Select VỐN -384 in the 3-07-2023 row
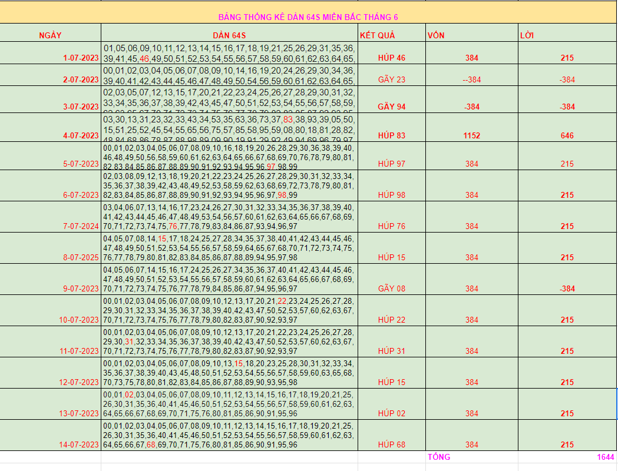Viewport: 618px width, 471px height. point(472,99)
